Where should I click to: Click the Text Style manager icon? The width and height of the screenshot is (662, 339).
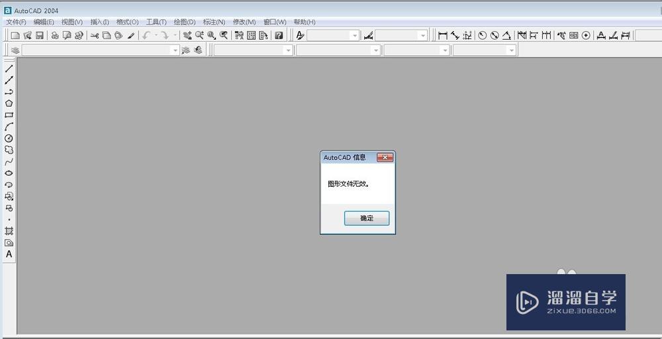pos(300,36)
